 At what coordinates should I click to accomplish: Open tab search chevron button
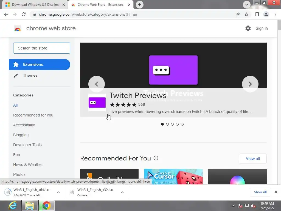pyautogui.click(x=247, y=5)
